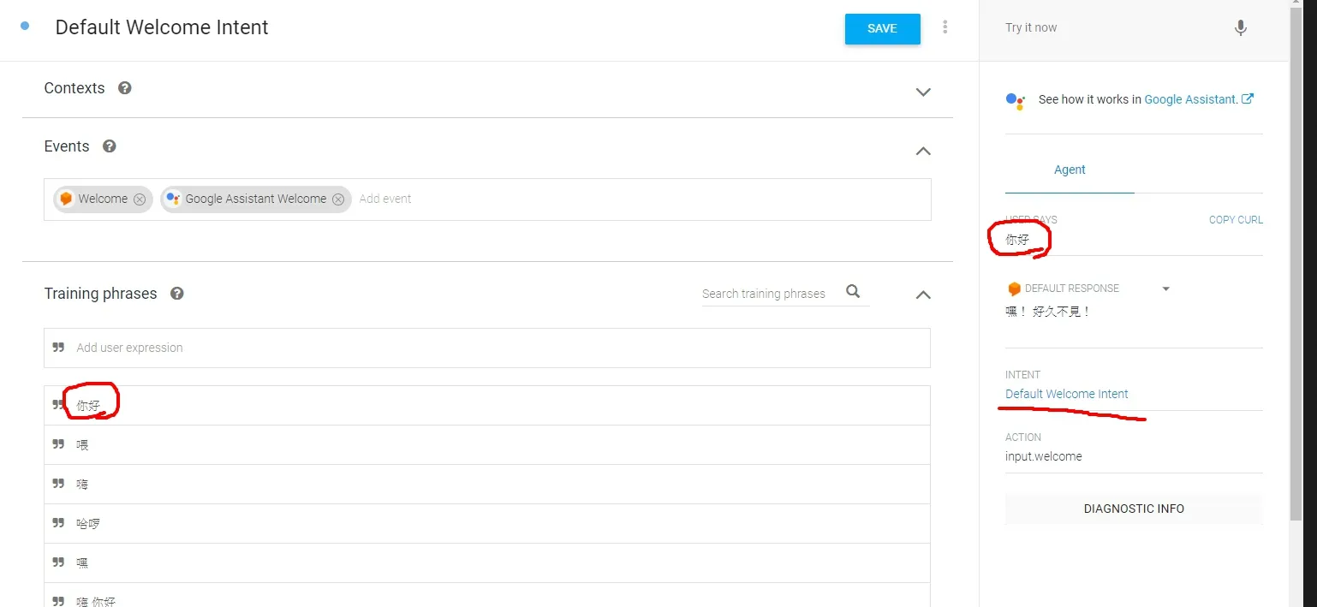Collapse the Events section chevron
This screenshot has height=607, width=1317.
tap(923, 151)
